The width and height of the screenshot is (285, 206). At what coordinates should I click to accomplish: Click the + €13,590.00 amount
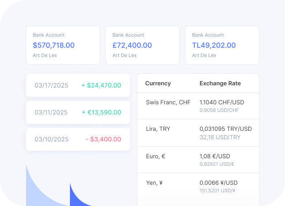[x=101, y=112]
